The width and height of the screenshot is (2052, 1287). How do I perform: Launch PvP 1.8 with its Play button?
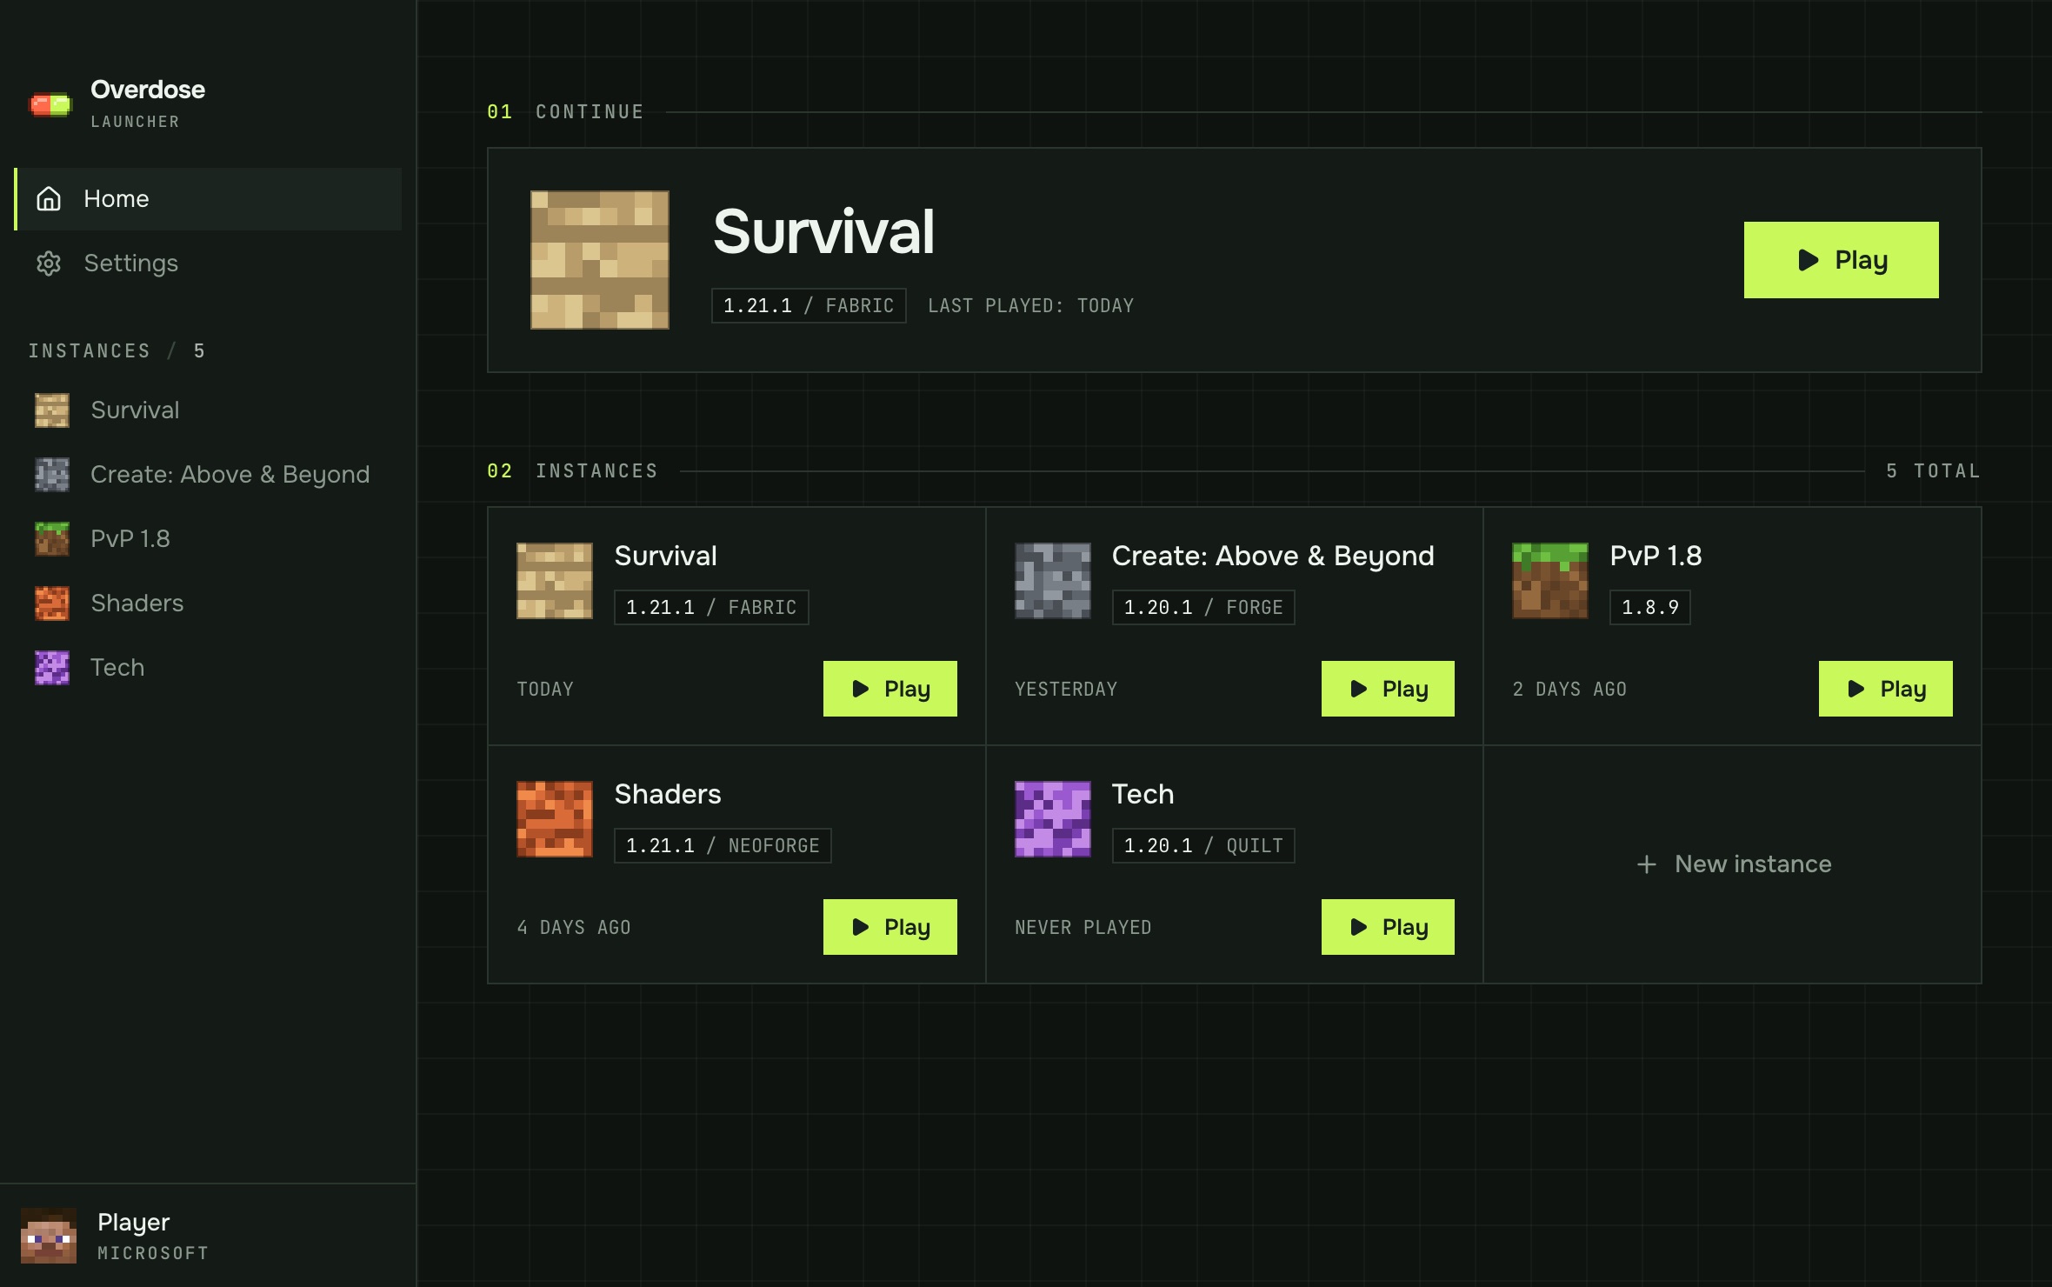pyautogui.click(x=1886, y=689)
